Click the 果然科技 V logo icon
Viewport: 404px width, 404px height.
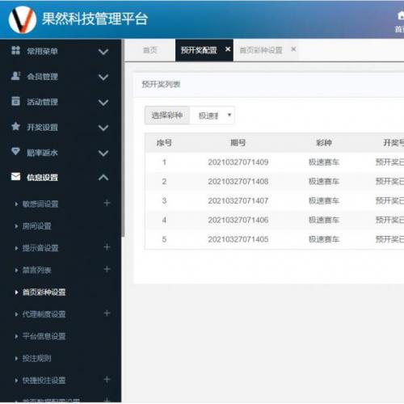23,20
